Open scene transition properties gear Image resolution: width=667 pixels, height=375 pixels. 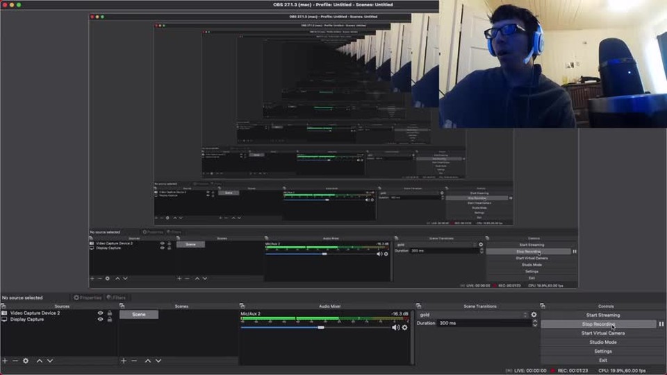[x=534, y=315]
